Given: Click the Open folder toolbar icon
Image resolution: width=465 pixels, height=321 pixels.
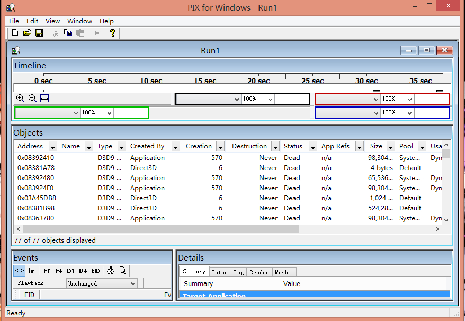Looking at the screenshot, I should (x=27, y=33).
